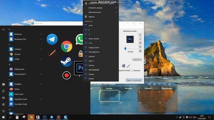
Task: Open the Изменить размер submenu
Action: pyautogui.click(x=101, y=8)
